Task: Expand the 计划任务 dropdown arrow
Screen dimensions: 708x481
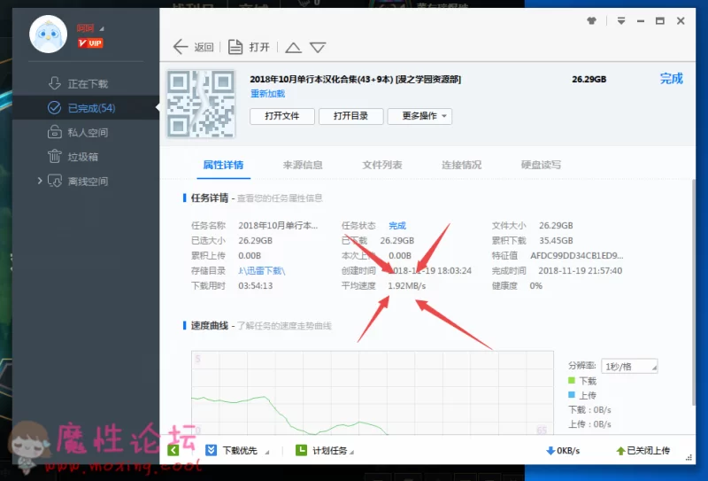Action: pos(351,452)
